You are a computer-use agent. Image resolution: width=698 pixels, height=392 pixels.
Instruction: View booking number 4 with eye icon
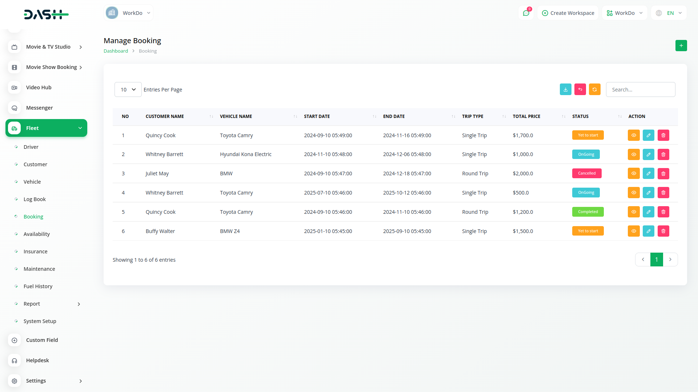point(633,193)
